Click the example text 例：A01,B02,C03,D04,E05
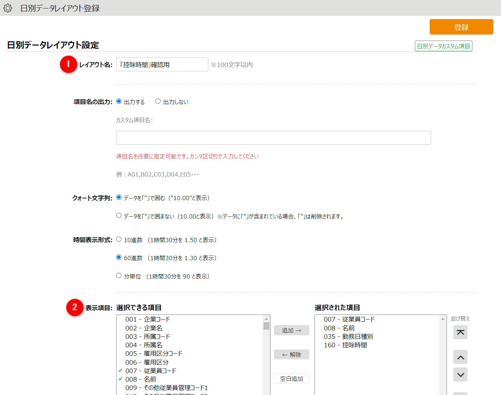Image resolution: width=501 pixels, height=395 pixels. [157, 174]
